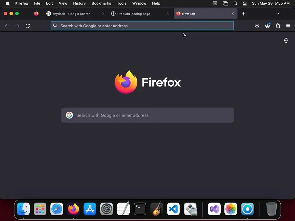Open Finder from the Dock
This screenshot has width=295, height=221.
[x=23, y=209]
